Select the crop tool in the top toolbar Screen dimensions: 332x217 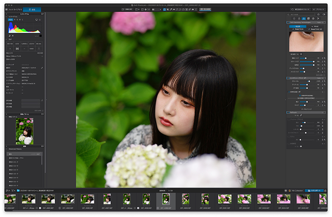click(168, 10)
